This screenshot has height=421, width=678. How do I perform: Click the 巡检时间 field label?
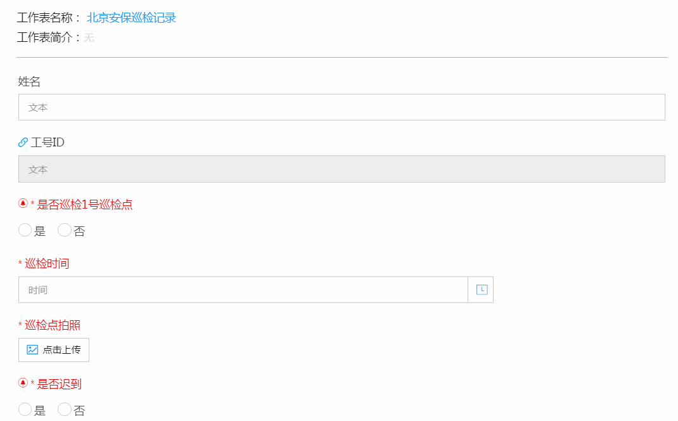47,264
